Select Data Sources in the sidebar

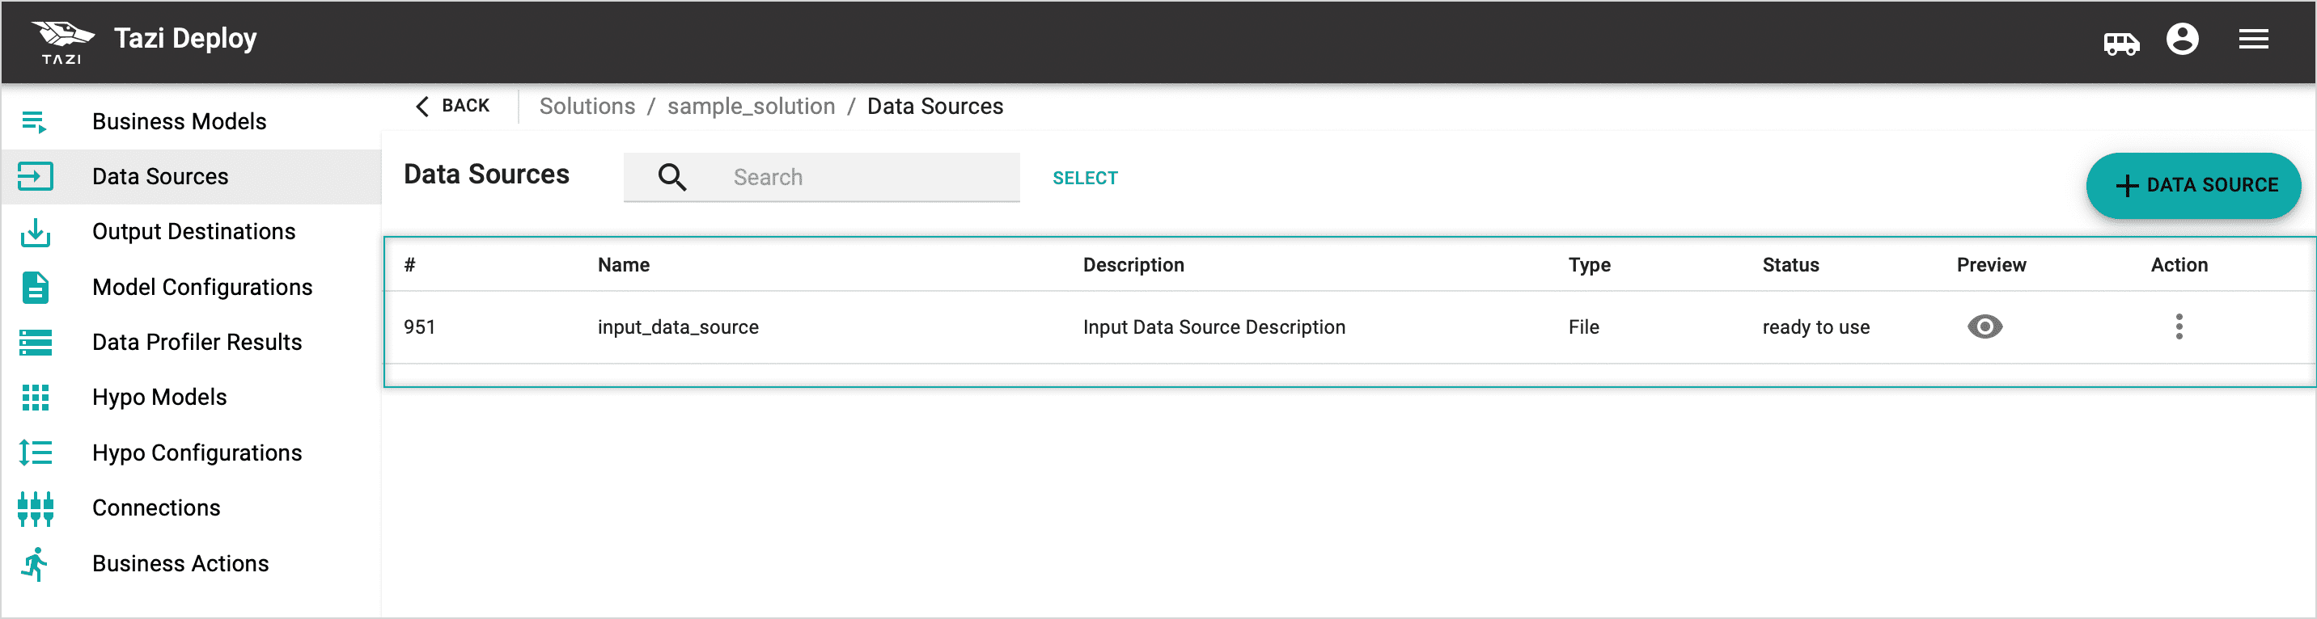160,176
